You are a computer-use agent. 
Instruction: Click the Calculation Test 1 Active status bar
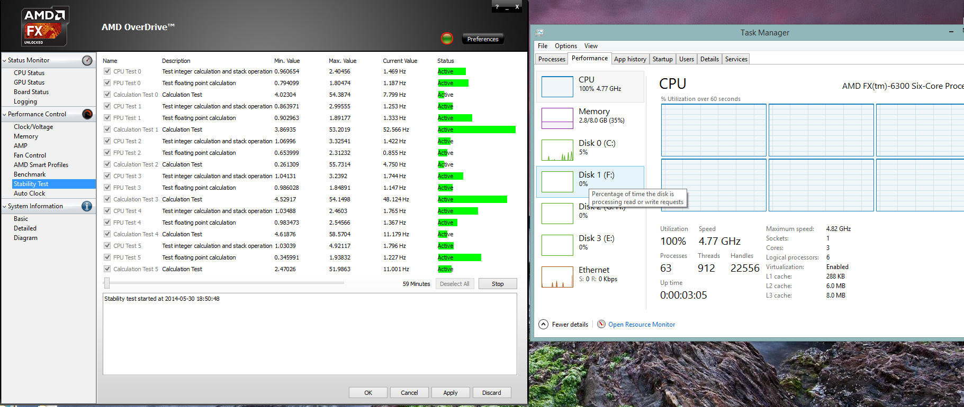tap(476, 129)
